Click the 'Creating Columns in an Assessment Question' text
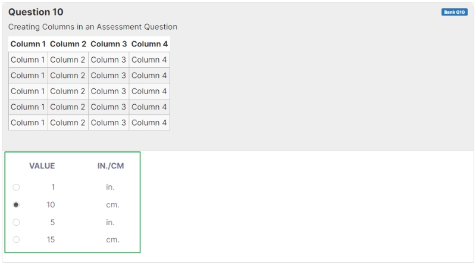Viewport: 476px width, 265px height. [93, 27]
